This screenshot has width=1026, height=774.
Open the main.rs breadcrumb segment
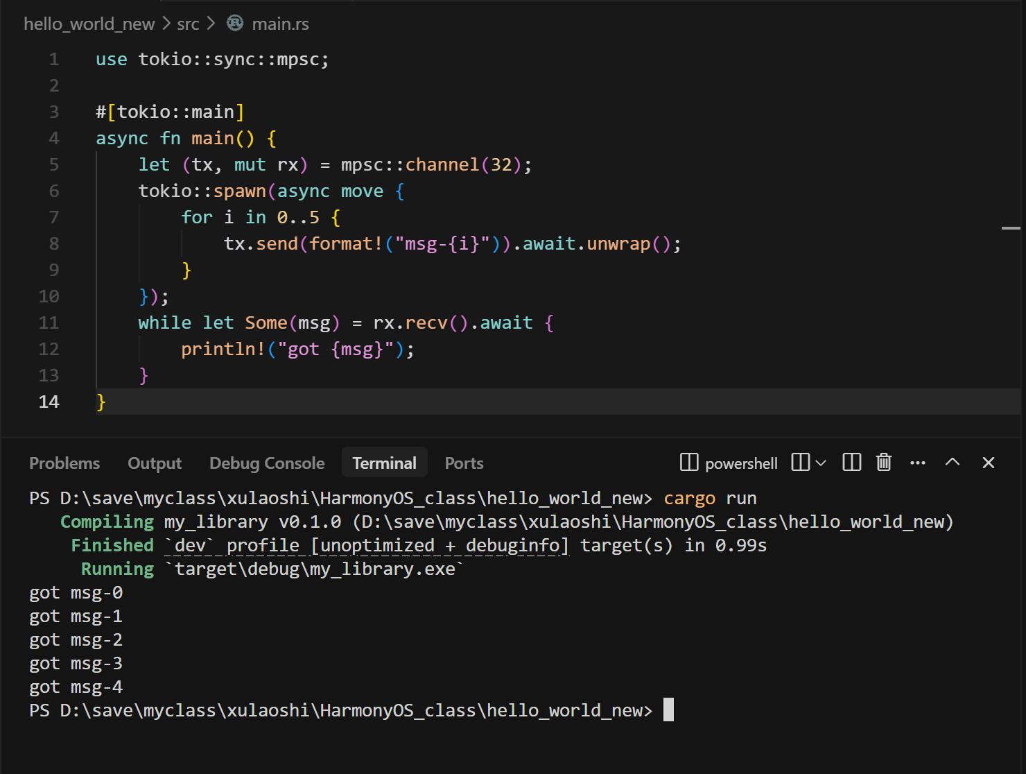pos(281,24)
